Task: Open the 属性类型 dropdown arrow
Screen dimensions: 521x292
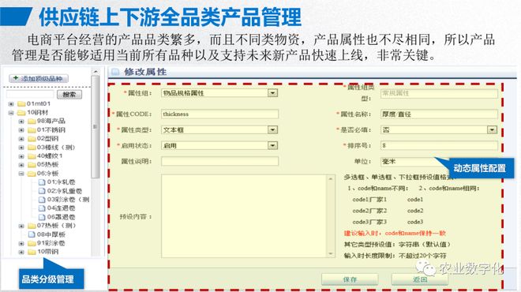Action: (x=272, y=129)
